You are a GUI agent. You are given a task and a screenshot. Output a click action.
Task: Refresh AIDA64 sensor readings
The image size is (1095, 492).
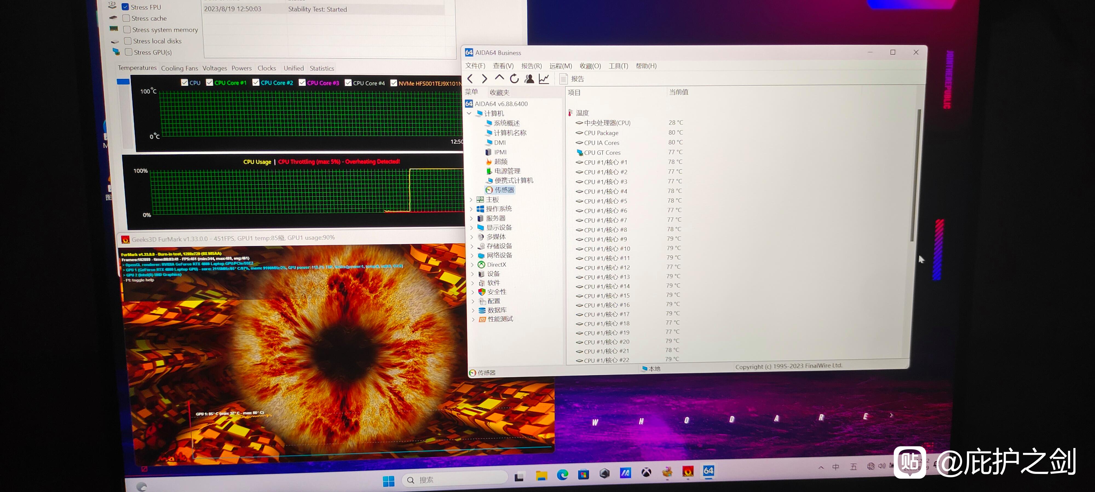[x=514, y=78]
